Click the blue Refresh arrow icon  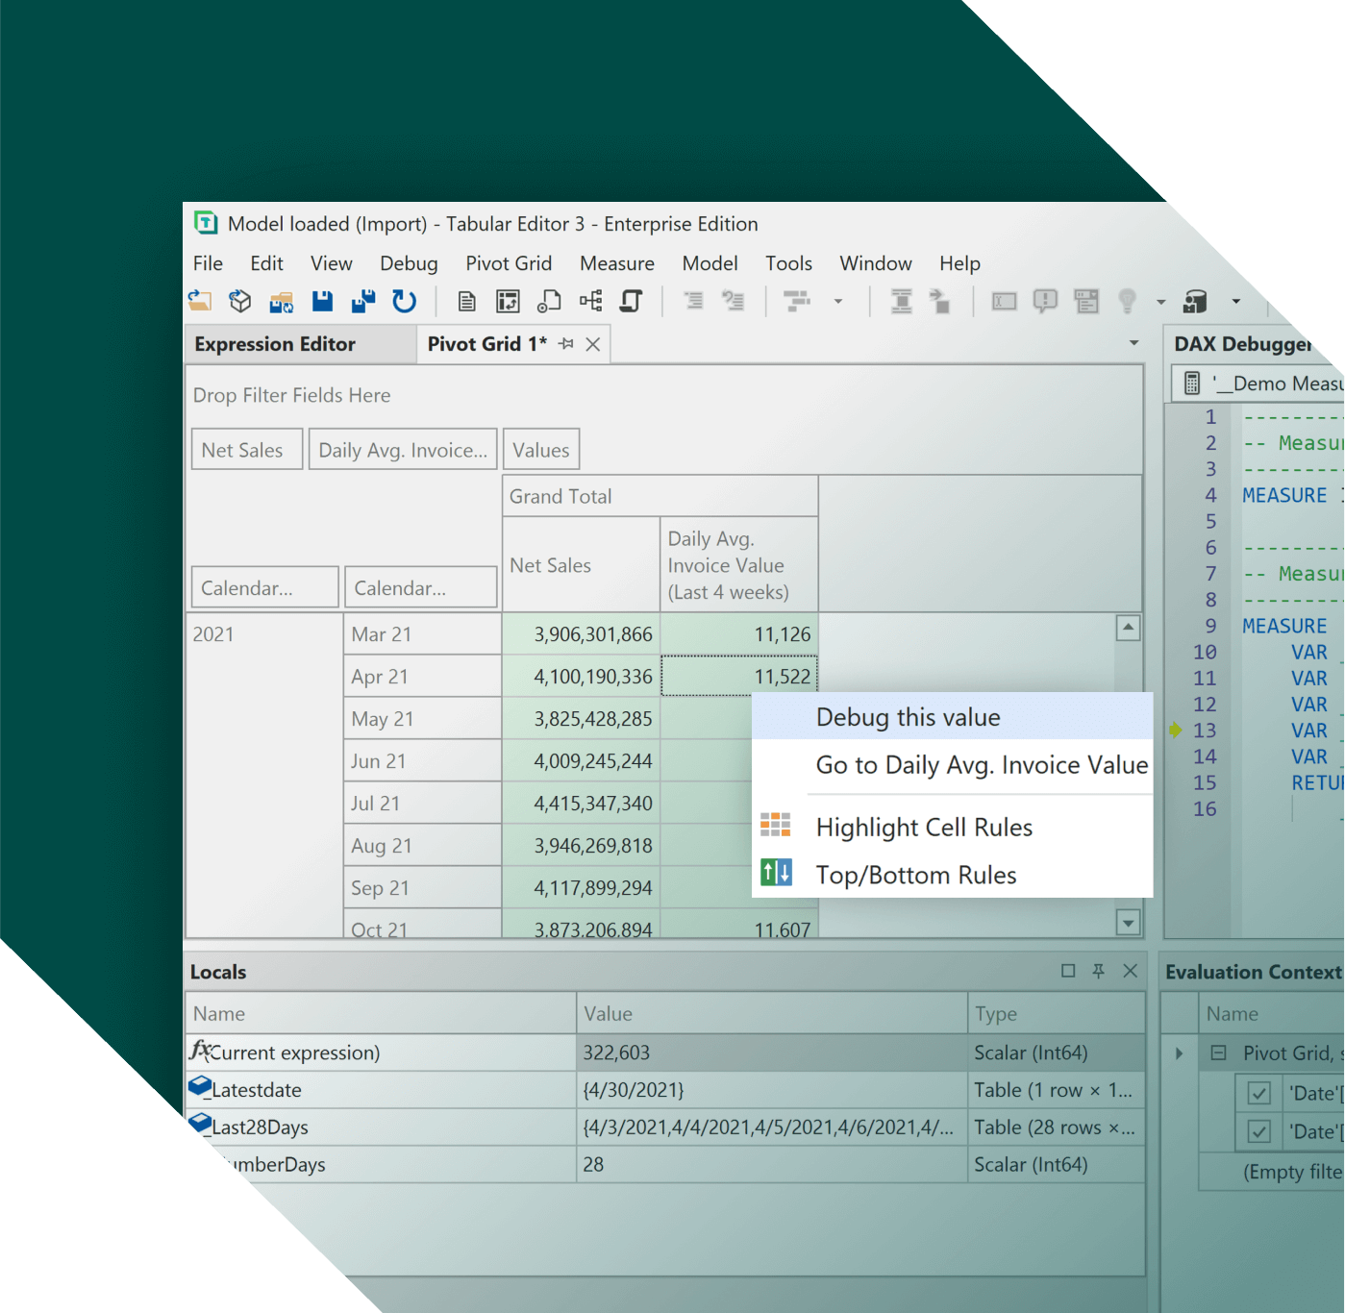pyautogui.click(x=405, y=302)
